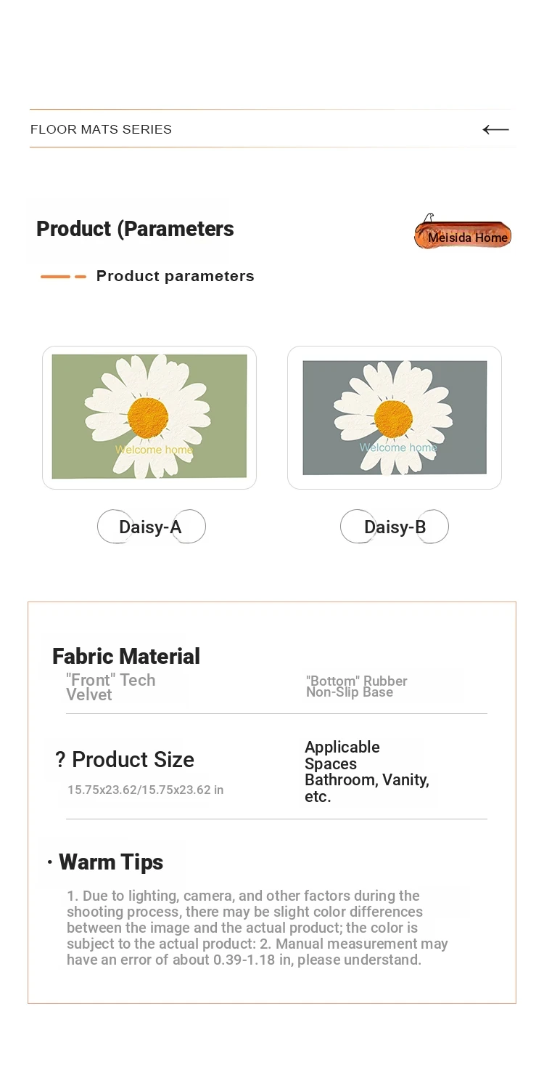Image resolution: width=544 pixels, height=1086 pixels.
Task: Click the Fabric Material heading
Action: (x=126, y=656)
